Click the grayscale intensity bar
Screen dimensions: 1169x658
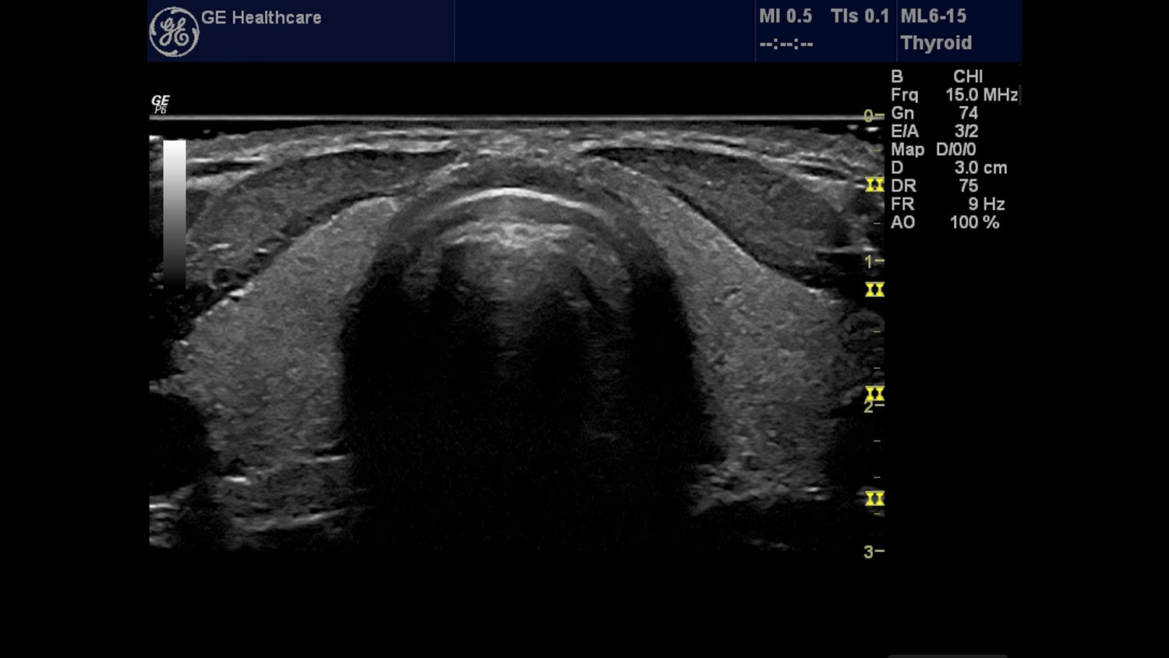click(175, 210)
